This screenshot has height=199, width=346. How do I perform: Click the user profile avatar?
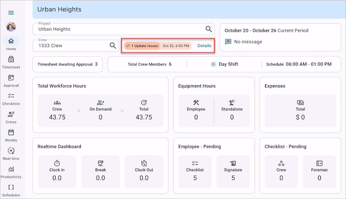click(11, 27)
